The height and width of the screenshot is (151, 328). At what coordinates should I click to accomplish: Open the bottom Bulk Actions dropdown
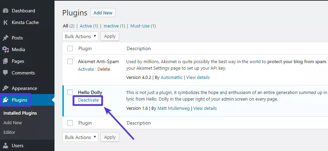[80, 137]
